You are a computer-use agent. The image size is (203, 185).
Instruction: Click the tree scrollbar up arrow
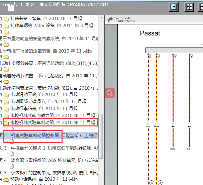coord(101,18)
